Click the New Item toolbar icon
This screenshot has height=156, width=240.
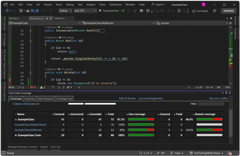point(21,11)
